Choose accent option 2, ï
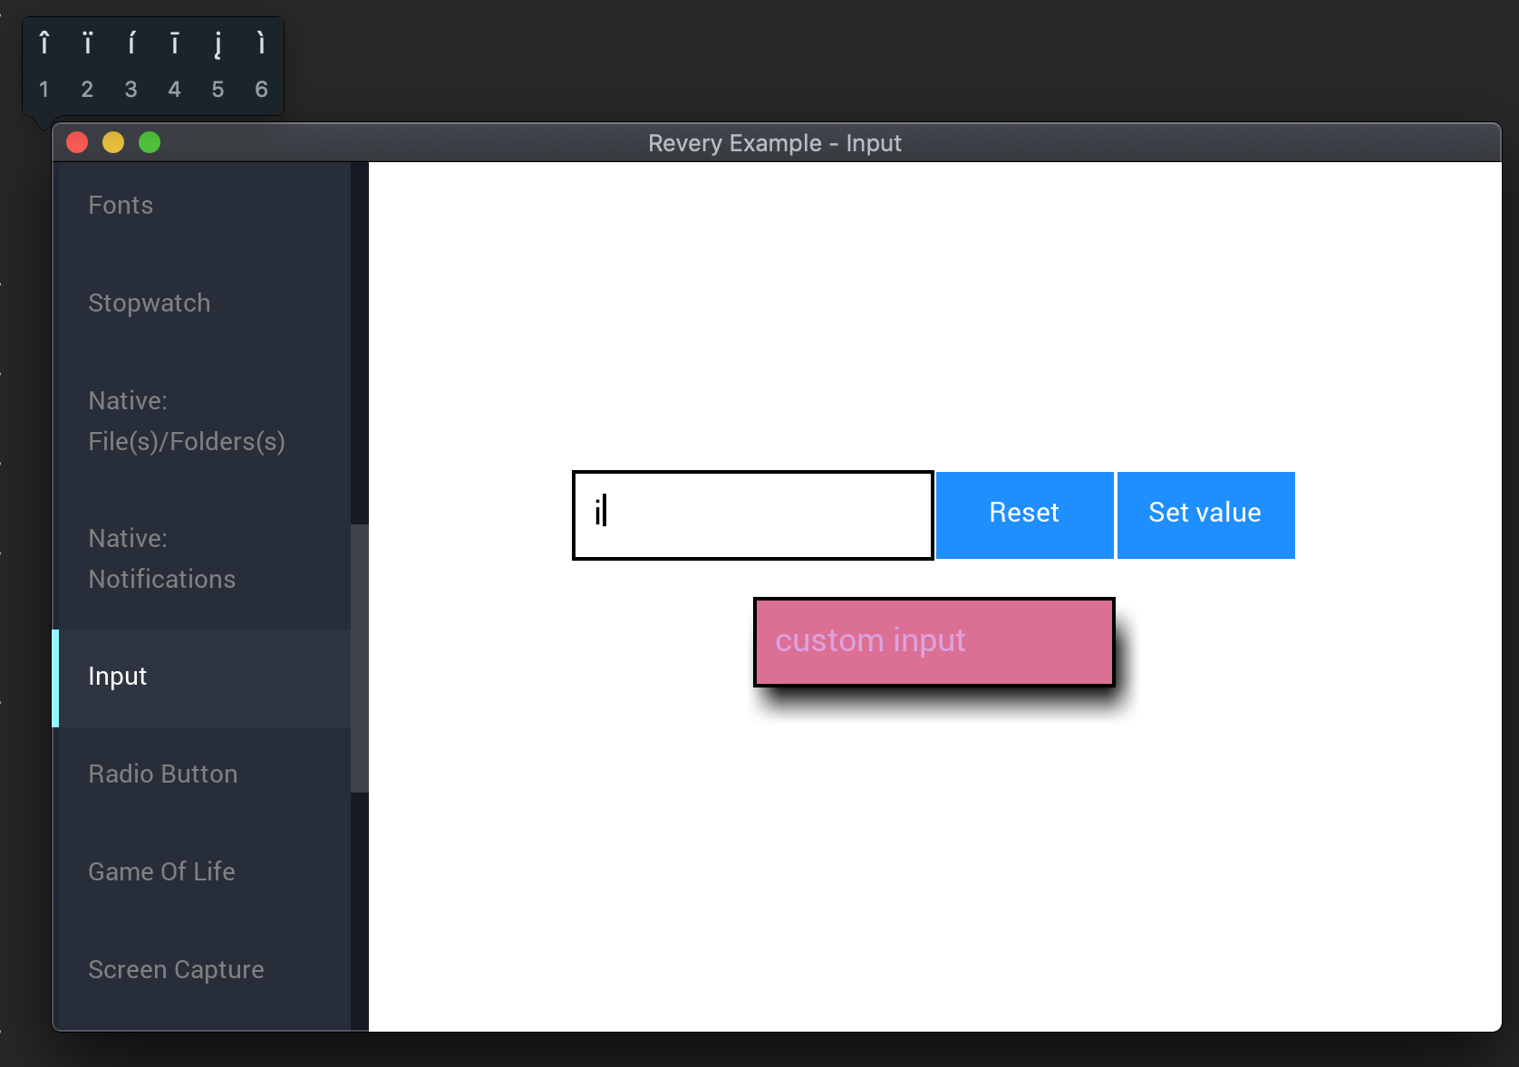Viewport: 1519px width, 1067px height. (x=88, y=65)
